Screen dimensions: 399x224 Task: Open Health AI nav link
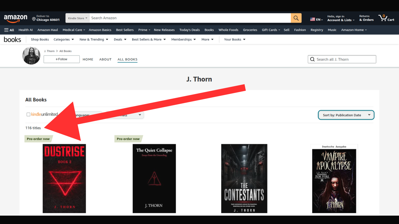coord(26,30)
